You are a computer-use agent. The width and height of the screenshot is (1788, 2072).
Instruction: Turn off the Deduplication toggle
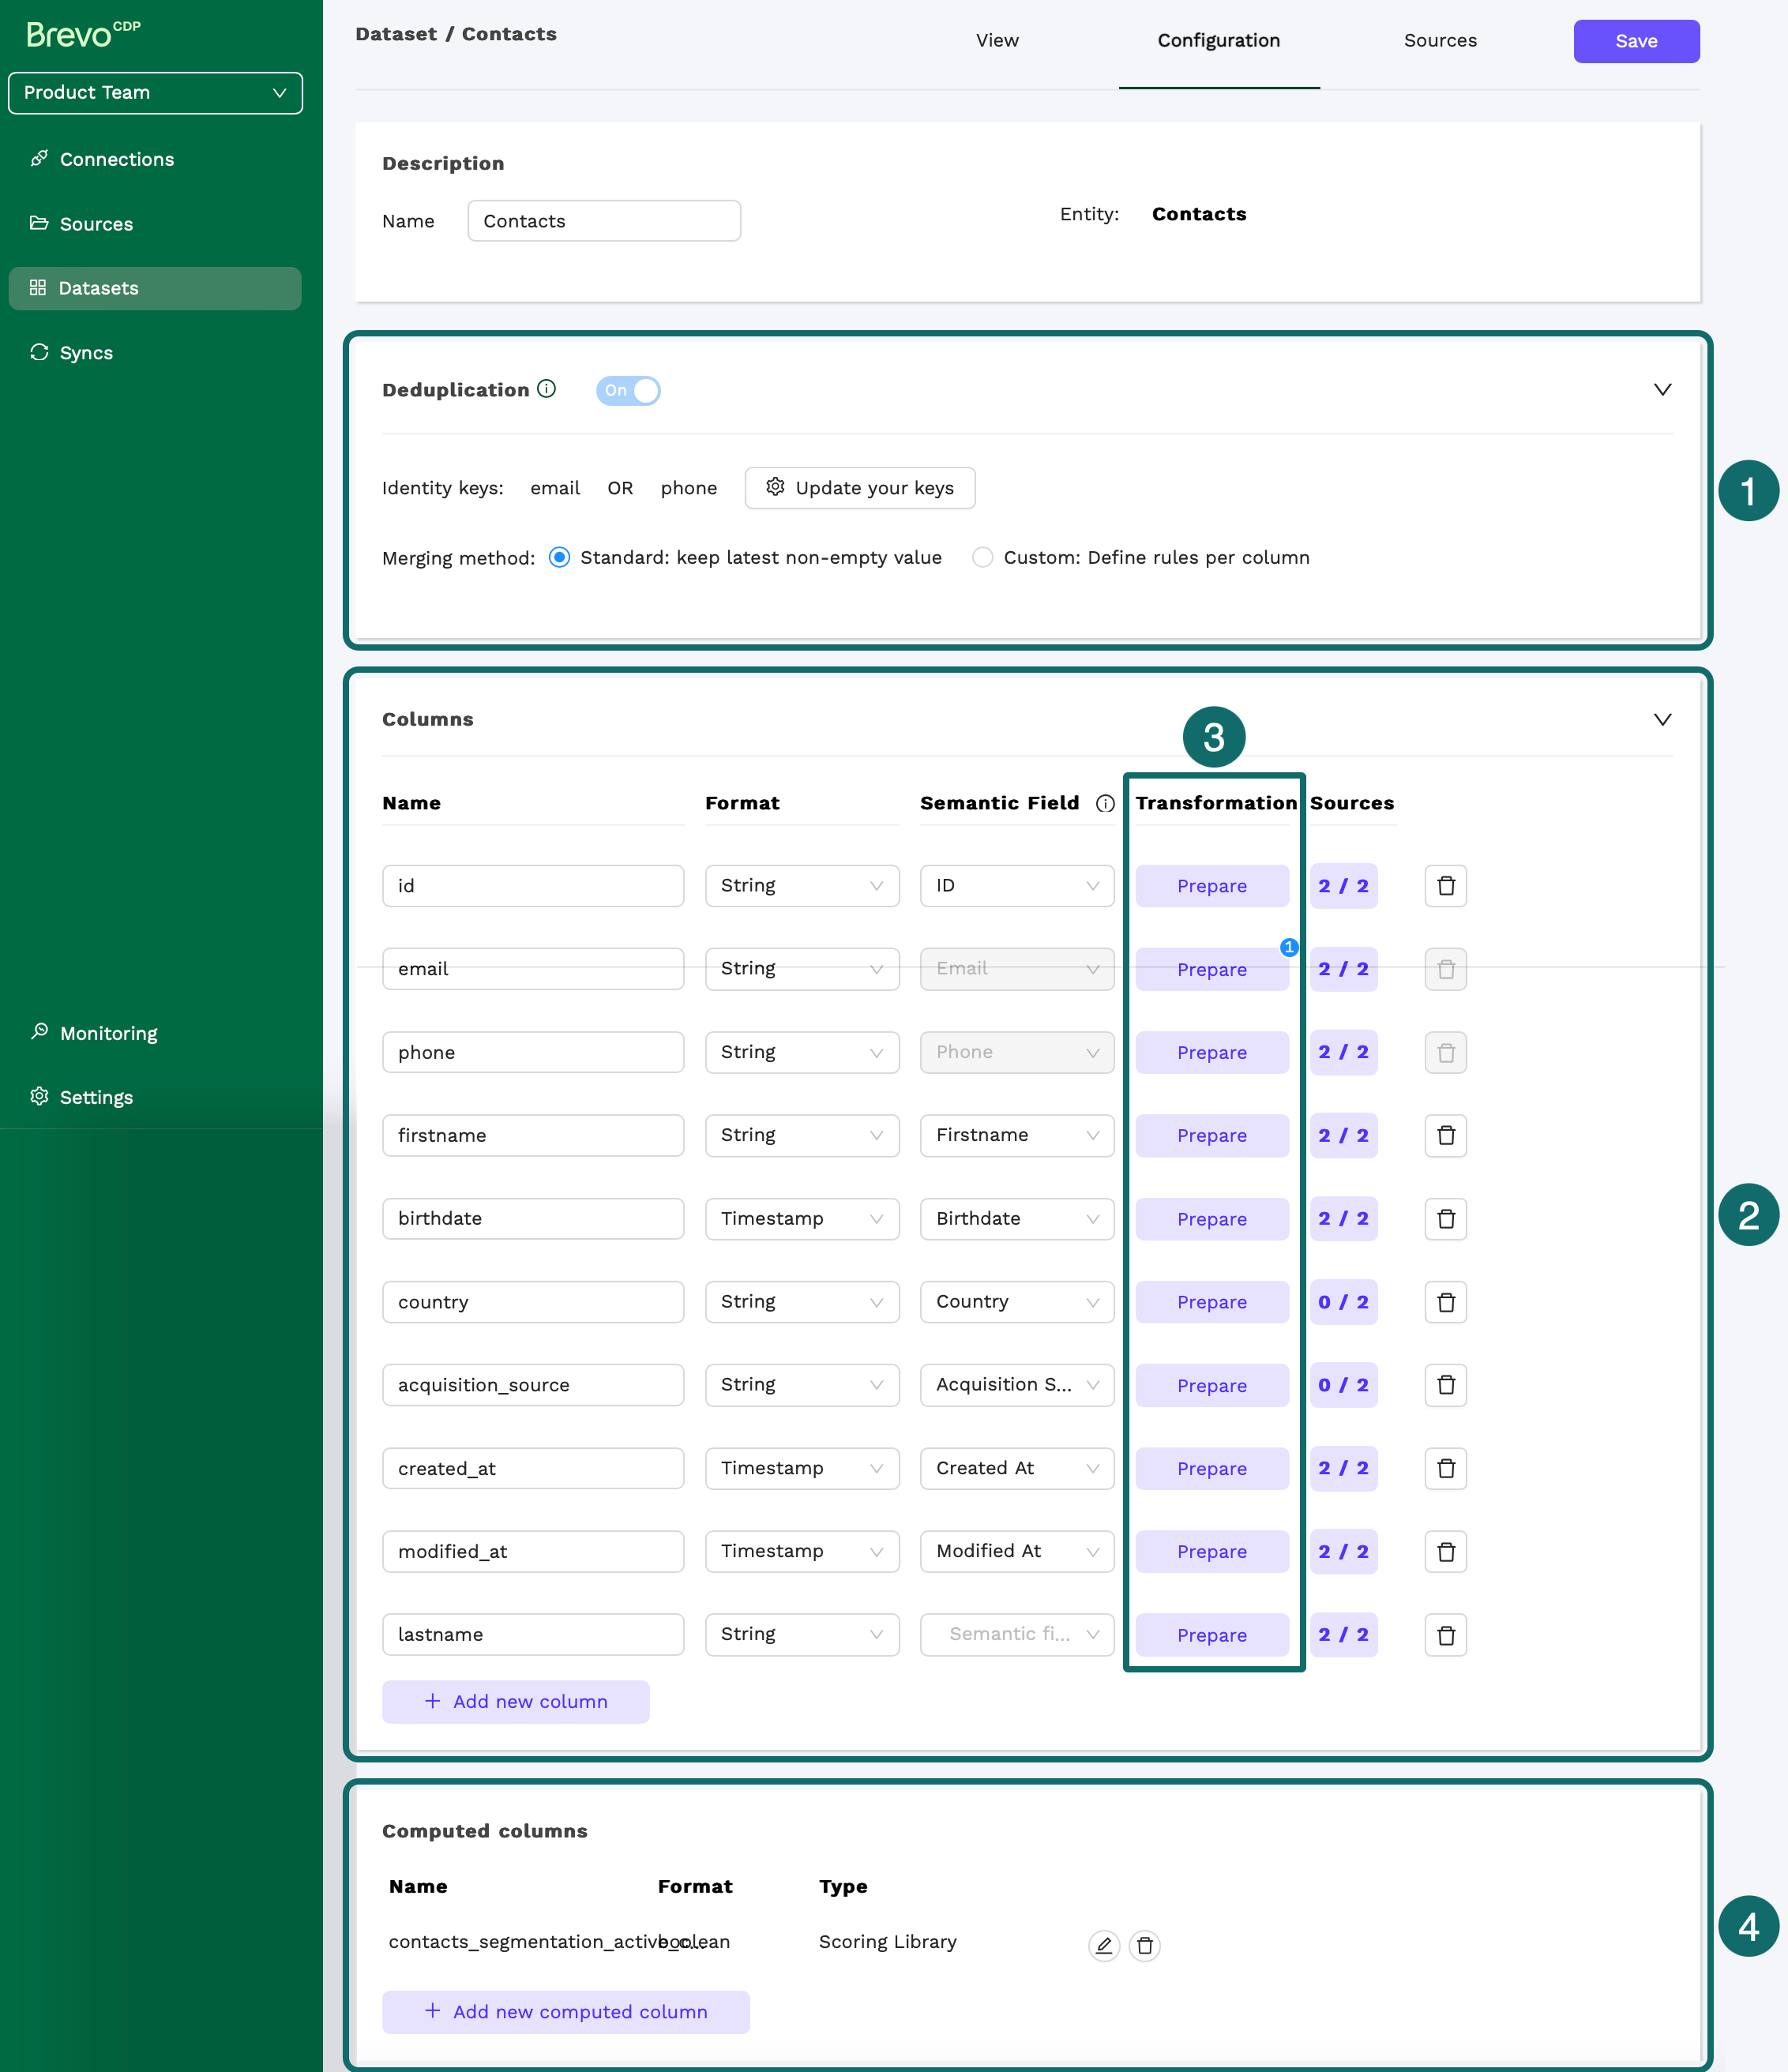click(628, 390)
